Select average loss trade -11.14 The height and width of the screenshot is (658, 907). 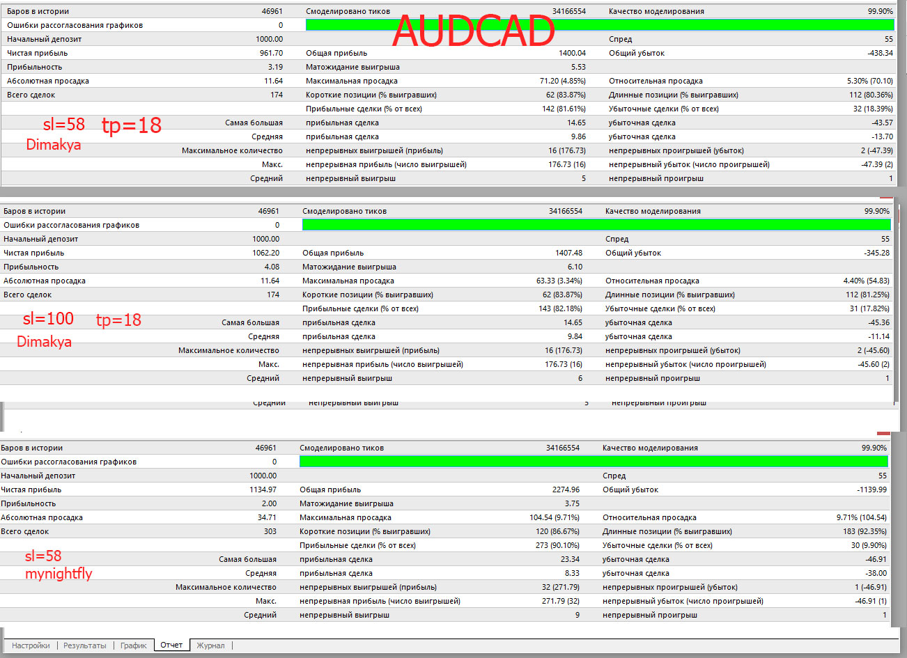(878, 336)
